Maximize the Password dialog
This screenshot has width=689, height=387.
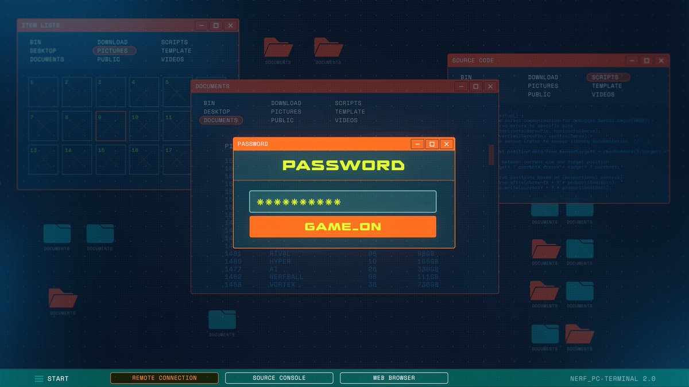coord(432,144)
